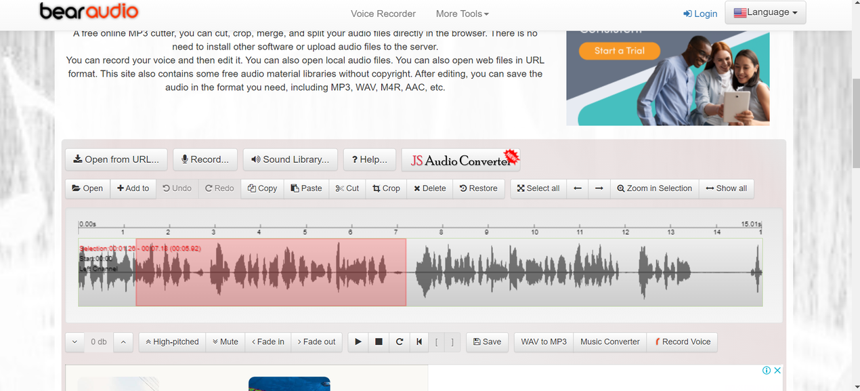Click the Start a Trial ad button
The image size is (860, 391).
[619, 51]
